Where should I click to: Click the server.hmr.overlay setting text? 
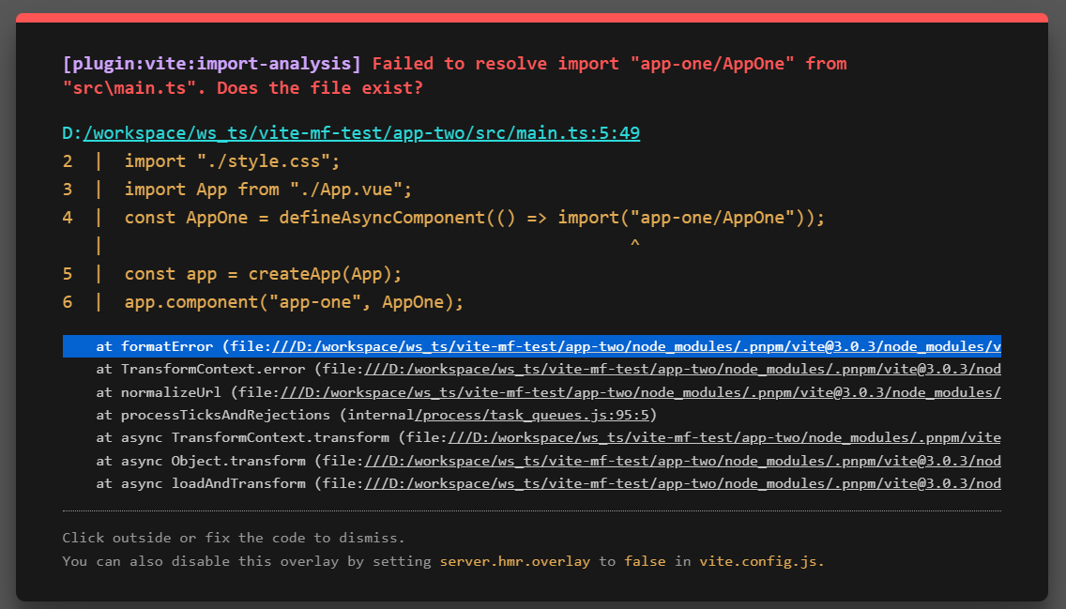(514, 561)
